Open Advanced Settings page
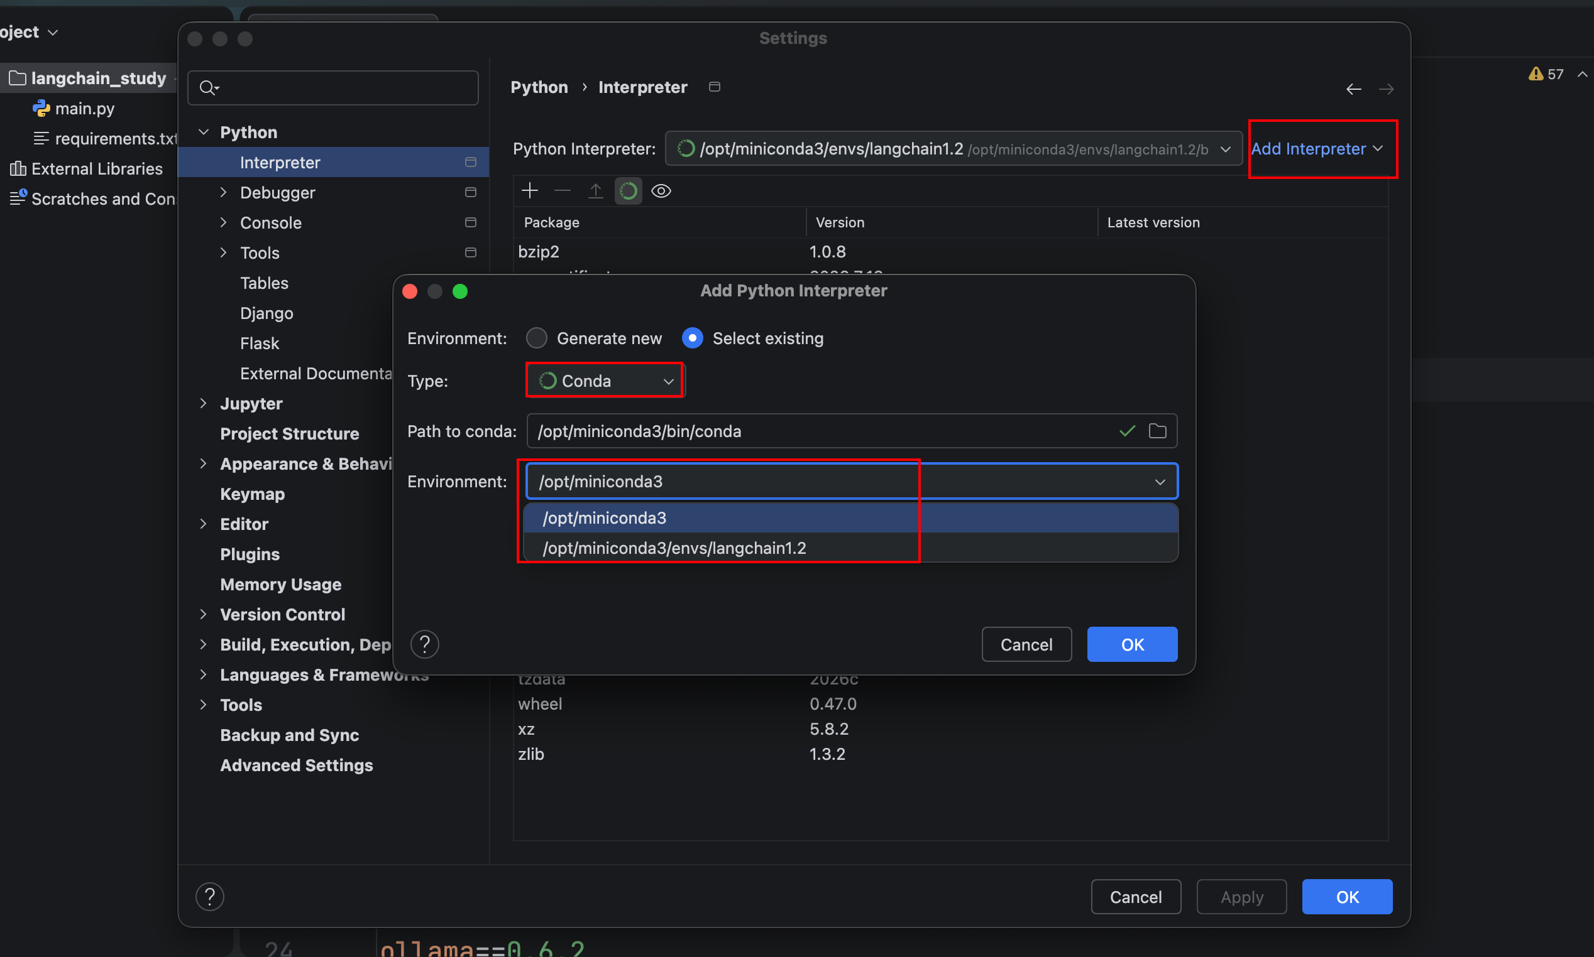 tap(296, 765)
